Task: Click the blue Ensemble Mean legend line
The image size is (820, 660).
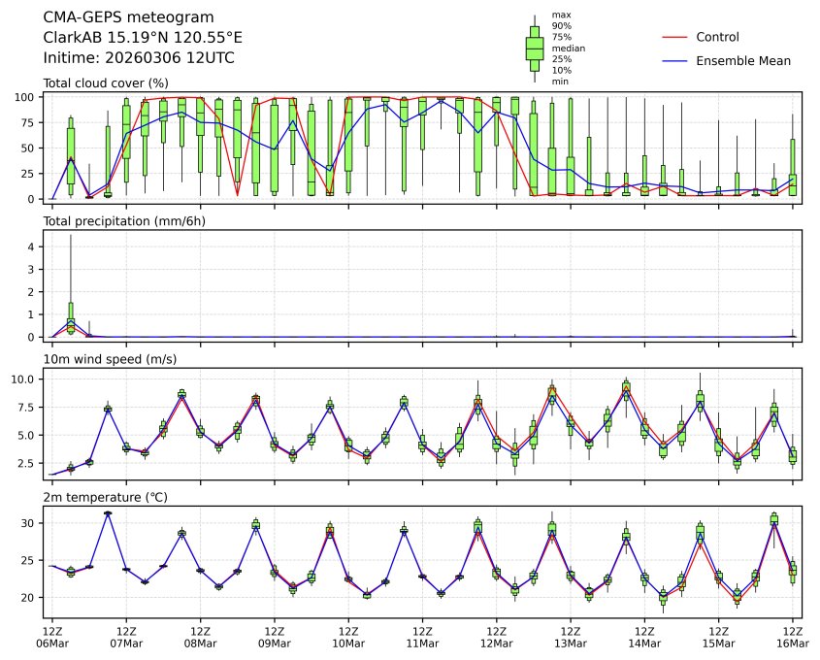Action: pos(674,61)
